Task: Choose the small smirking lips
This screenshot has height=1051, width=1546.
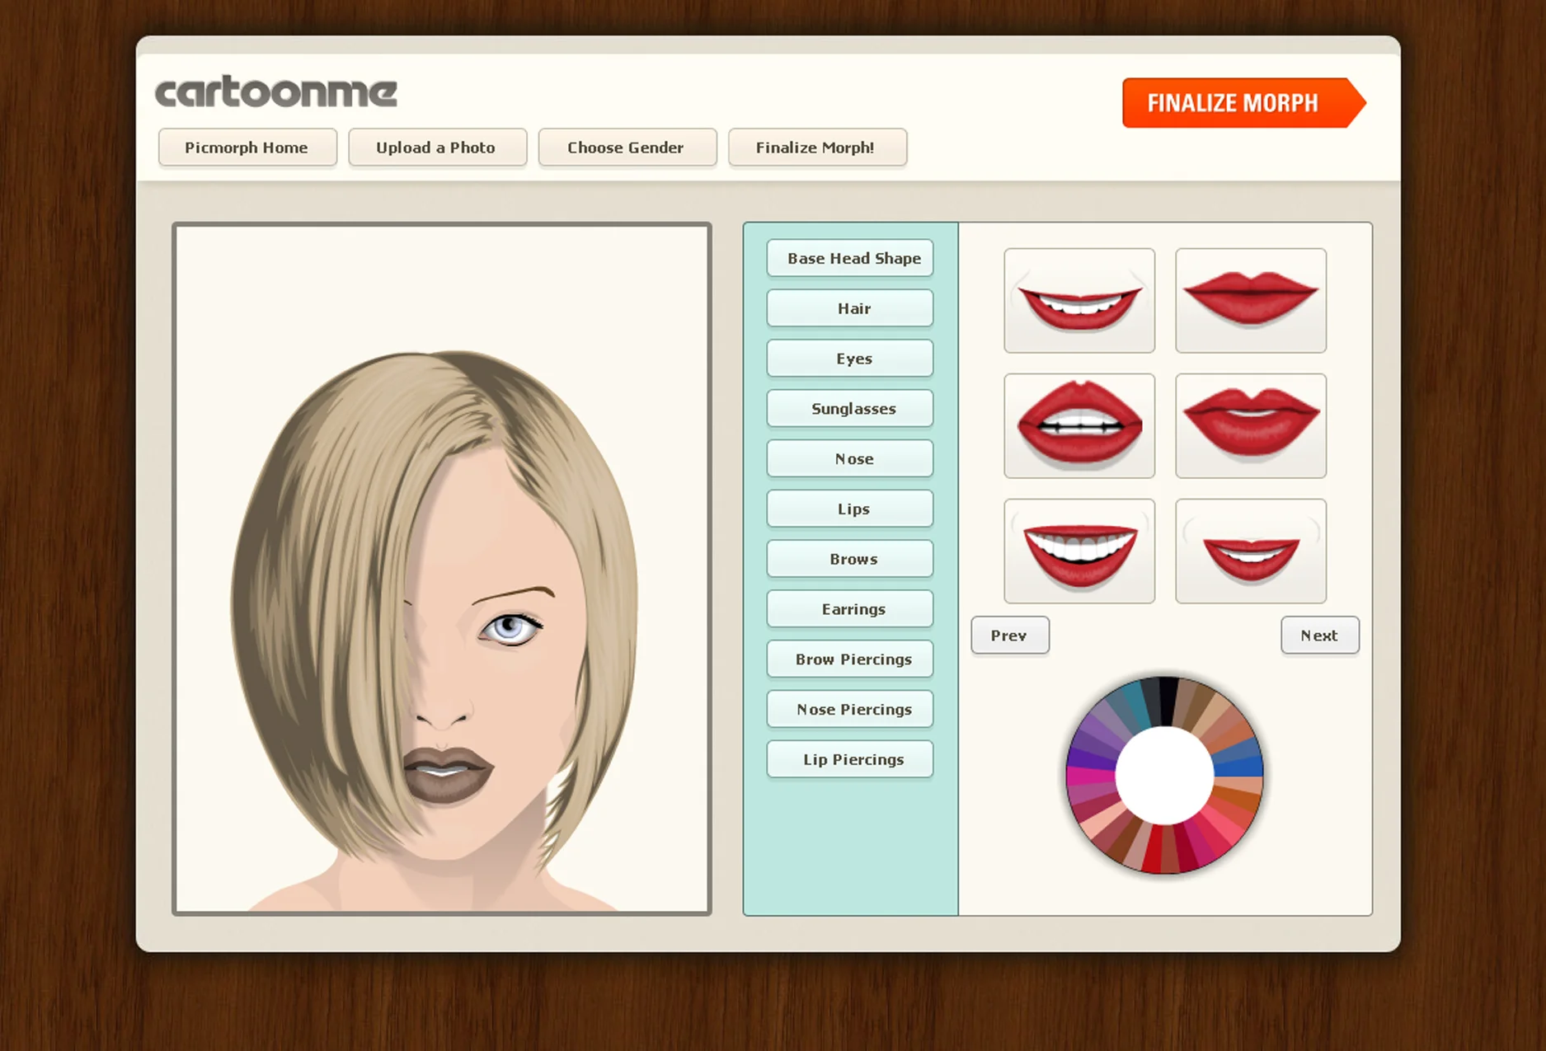Action: pos(1251,551)
